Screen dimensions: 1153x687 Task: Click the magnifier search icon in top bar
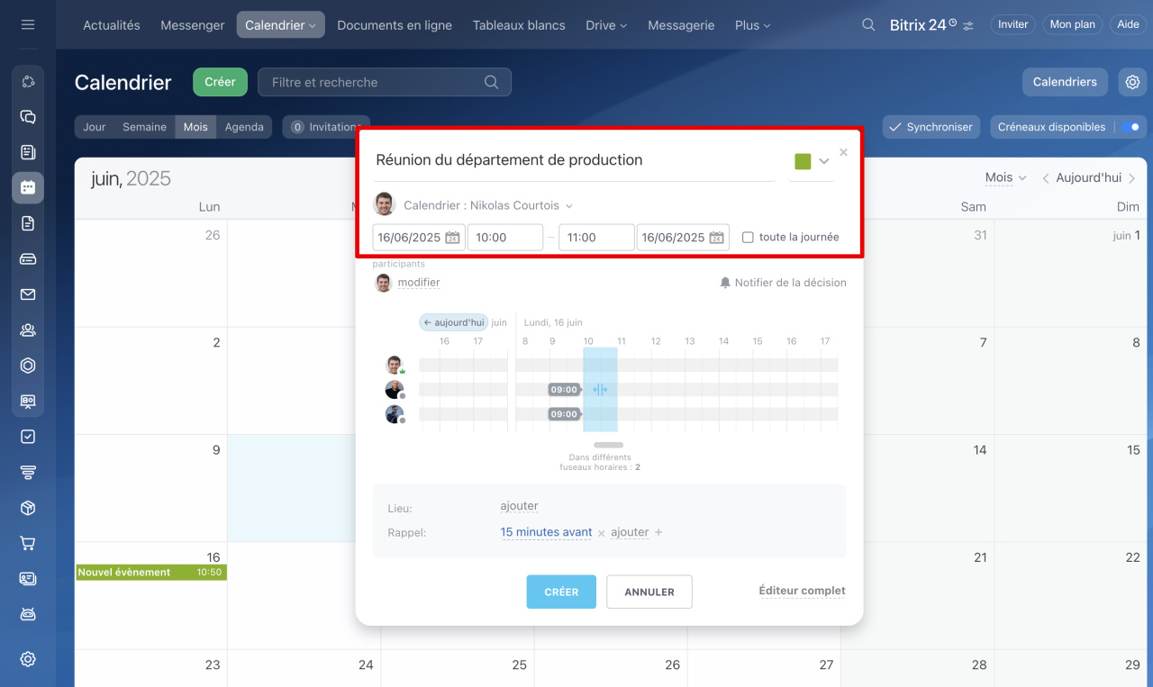868,25
